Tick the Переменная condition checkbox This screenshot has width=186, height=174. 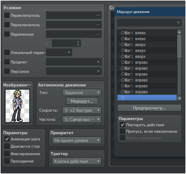pos(7,34)
